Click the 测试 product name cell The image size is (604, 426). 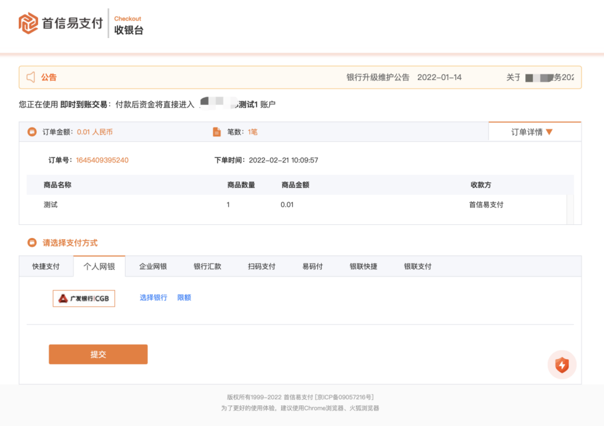51,204
